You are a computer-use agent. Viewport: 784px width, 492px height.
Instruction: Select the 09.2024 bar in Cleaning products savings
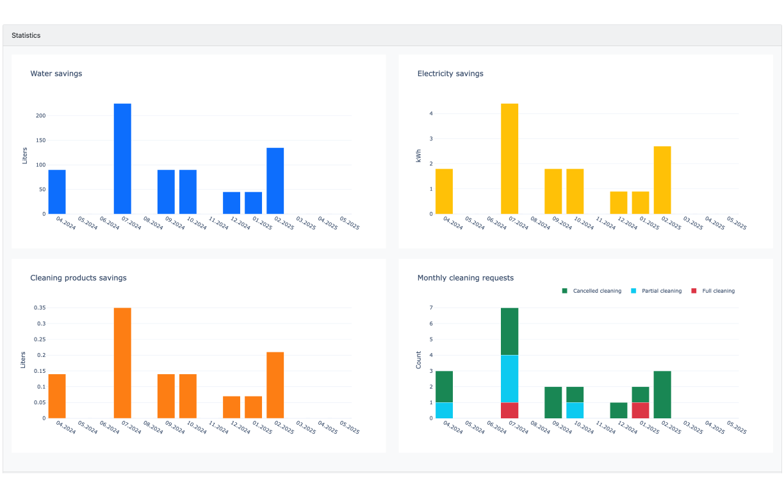tap(166, 396)
